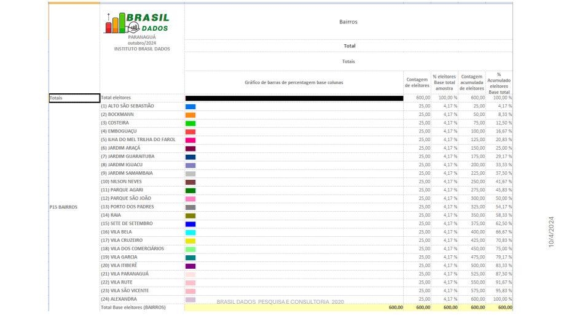Select the (18) VILA DOS COMERCIÁRIOS label
The image size is (561, 316).
[x=132, y=249]
